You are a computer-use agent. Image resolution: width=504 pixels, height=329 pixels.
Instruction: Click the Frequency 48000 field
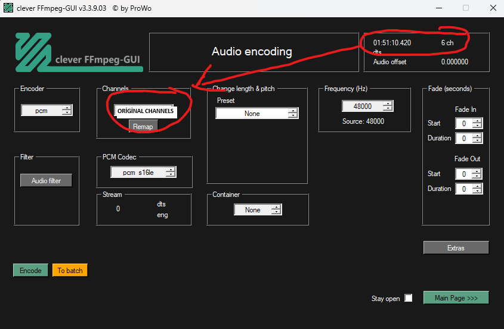click(363, 106)
